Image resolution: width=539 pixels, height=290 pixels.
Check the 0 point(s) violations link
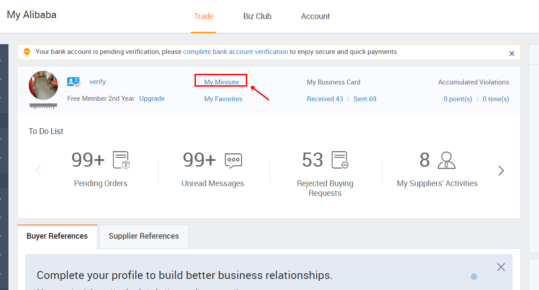pyautogui.click(x=458, y=99)
